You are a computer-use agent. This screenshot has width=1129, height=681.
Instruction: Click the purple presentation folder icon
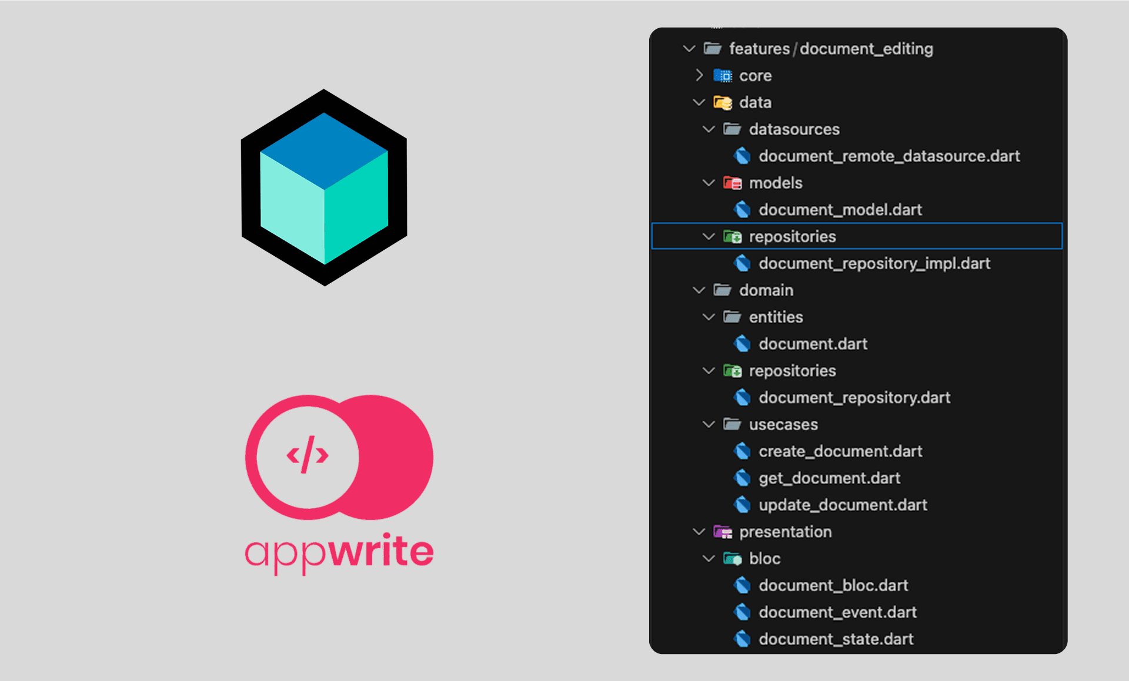[x=722, y=532]
